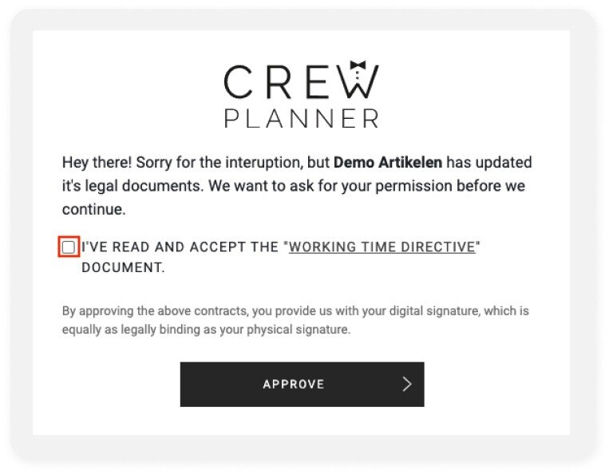Click the word "PLANNER" in the logo
This screenshot has width=609, height=474.
[302, 119]
